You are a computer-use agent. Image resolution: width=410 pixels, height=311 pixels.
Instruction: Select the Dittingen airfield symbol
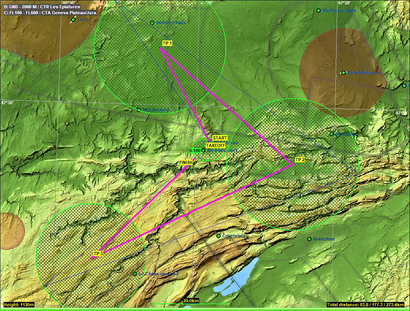(331, 134)
